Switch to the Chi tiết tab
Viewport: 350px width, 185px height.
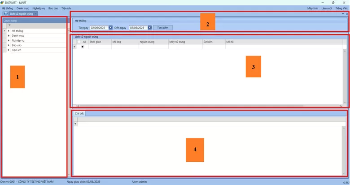coord(79,114)
